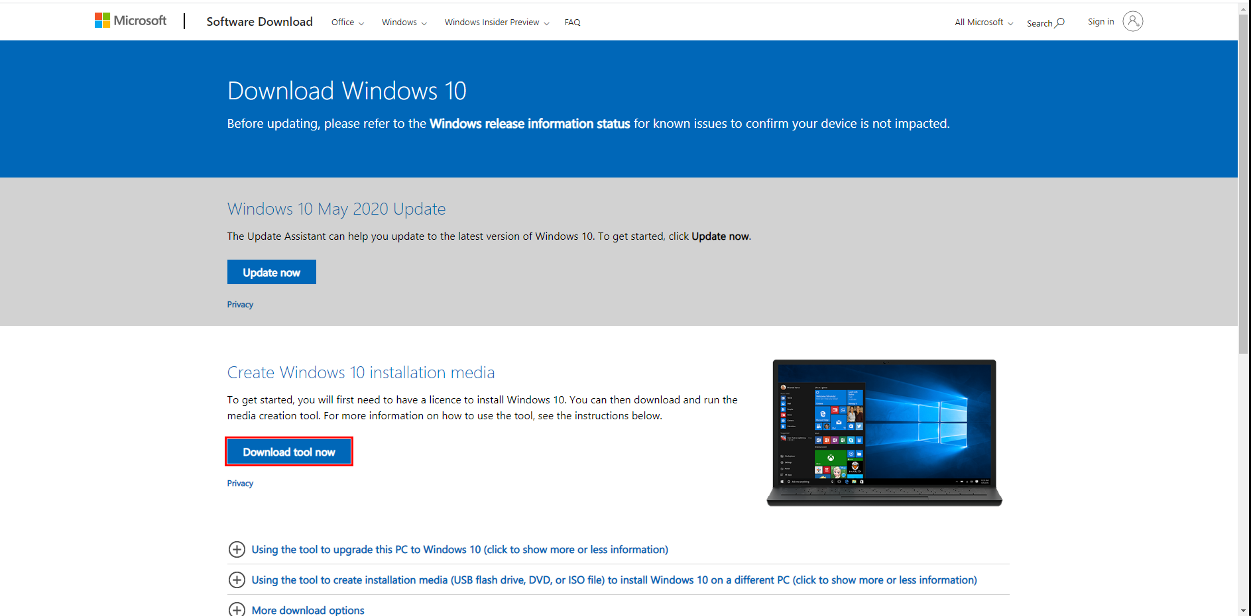Open the Windows Insider Preview menu

coord(496,22)
